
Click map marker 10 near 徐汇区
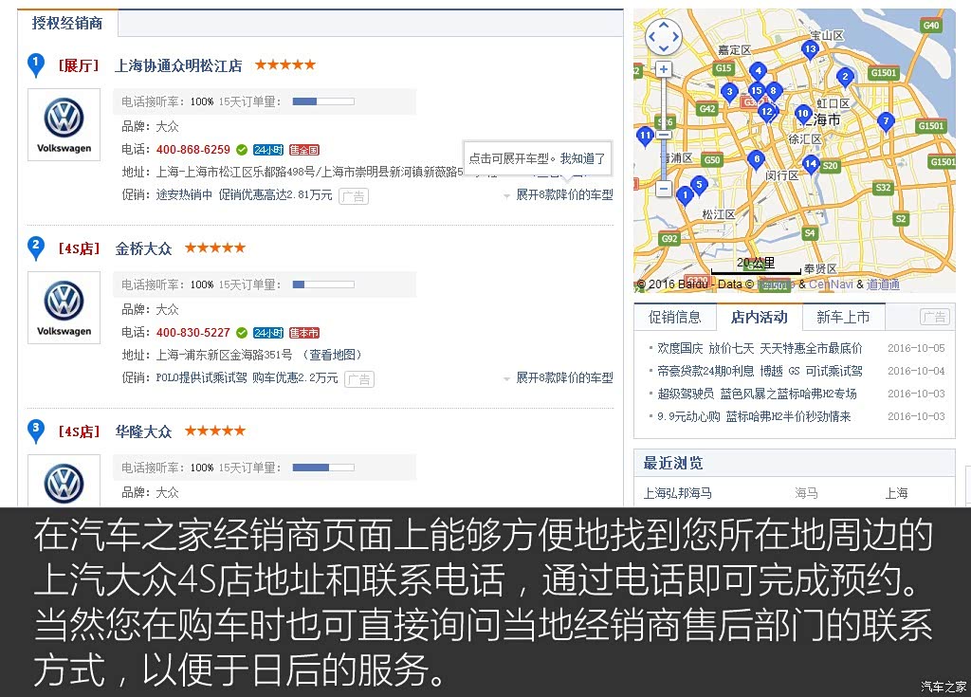(x=803, y=114)
